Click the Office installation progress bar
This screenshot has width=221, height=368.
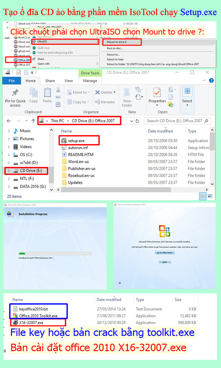[x=55, y=253]
